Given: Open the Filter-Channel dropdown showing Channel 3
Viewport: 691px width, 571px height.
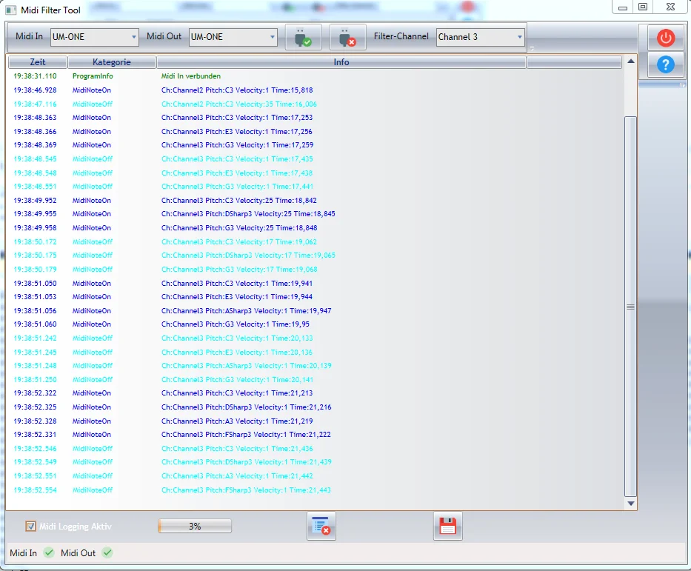Looking at the screenshot, I should (x=481, y=37).
